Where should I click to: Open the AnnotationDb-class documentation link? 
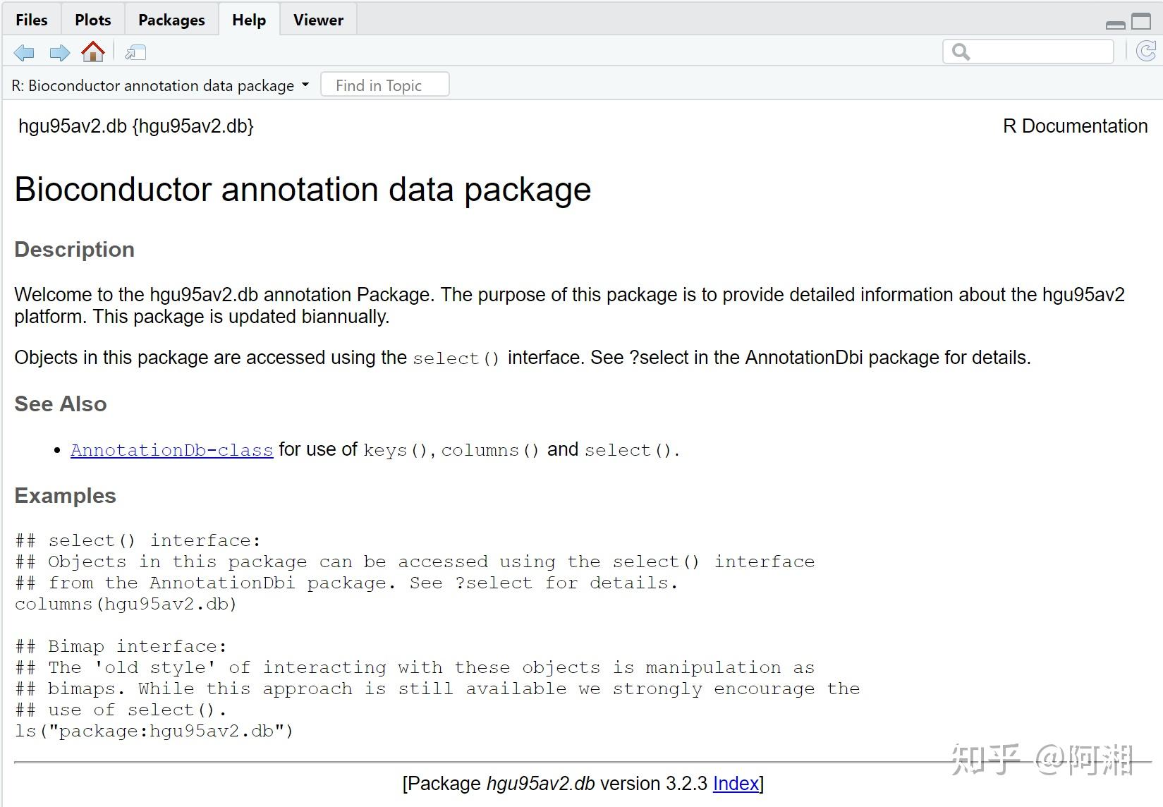[x=171, y=449]
